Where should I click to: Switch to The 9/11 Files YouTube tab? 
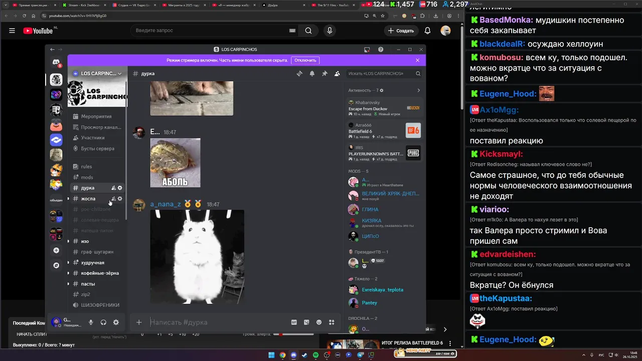(332, 5)
